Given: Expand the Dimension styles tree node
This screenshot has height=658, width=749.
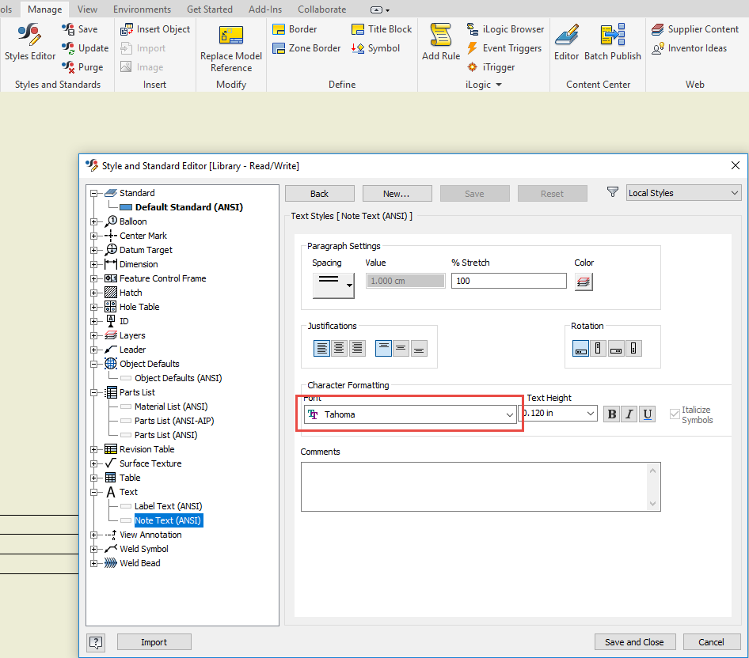Looking at the screenshot, I should (x=95, y=264).
